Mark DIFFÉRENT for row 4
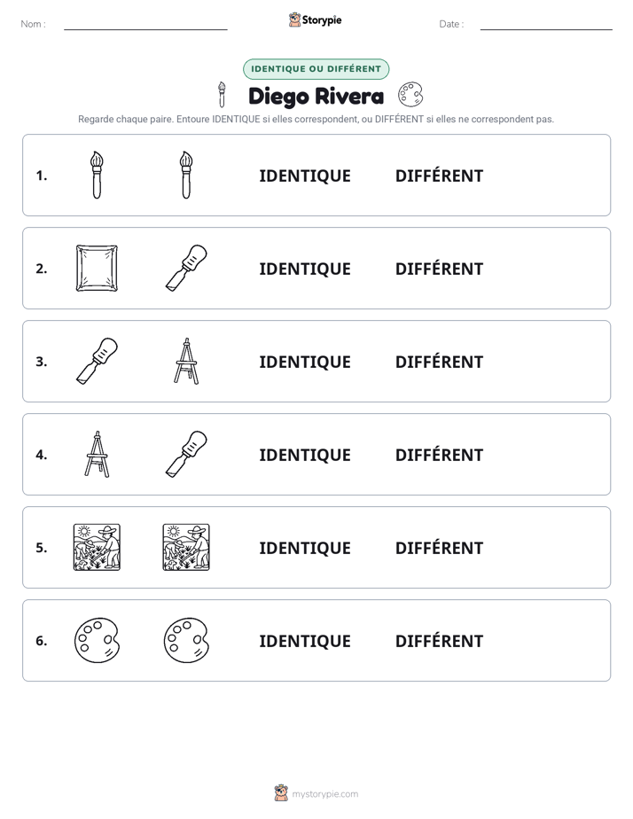Viewport: 633px width, 819px height. (439, 455)
